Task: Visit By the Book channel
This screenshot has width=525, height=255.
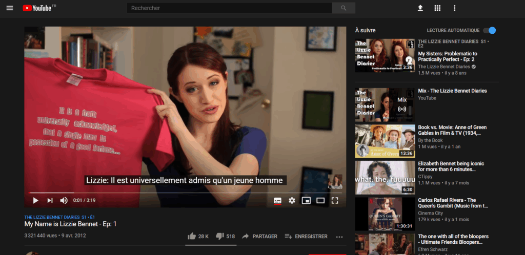Action: coord(430,140)
